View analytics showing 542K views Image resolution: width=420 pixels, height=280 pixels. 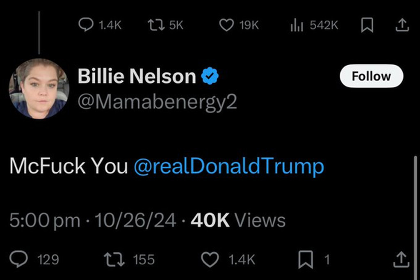tap(296, 25)
